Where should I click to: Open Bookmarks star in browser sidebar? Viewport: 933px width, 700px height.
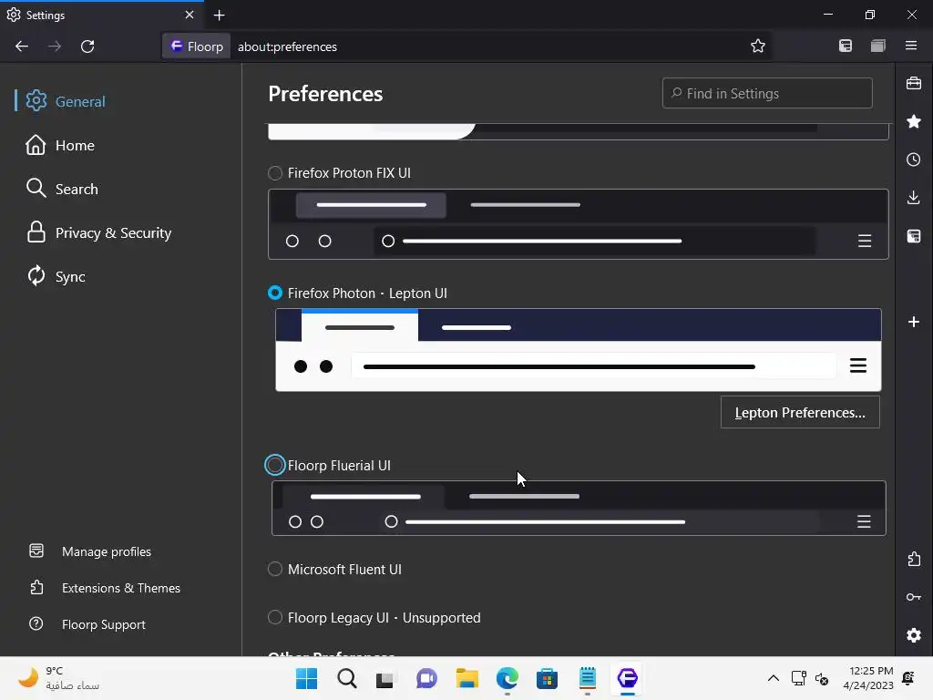pos(914,121)
